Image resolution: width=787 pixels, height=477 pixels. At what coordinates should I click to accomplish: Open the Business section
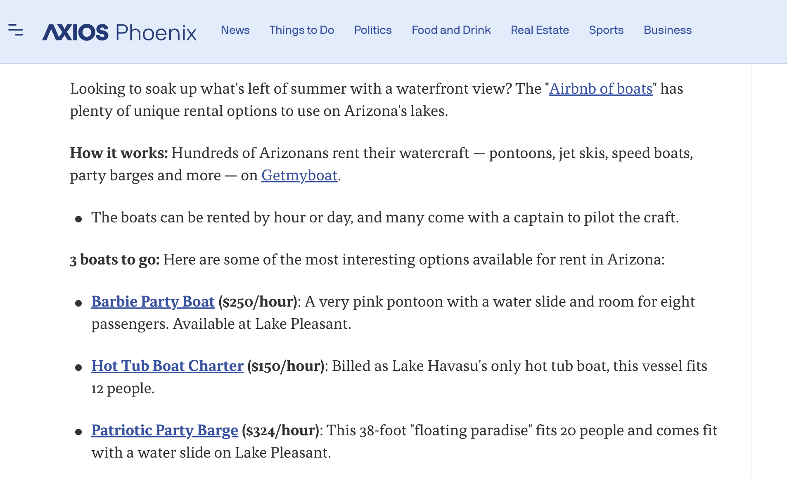coord(667,30)
